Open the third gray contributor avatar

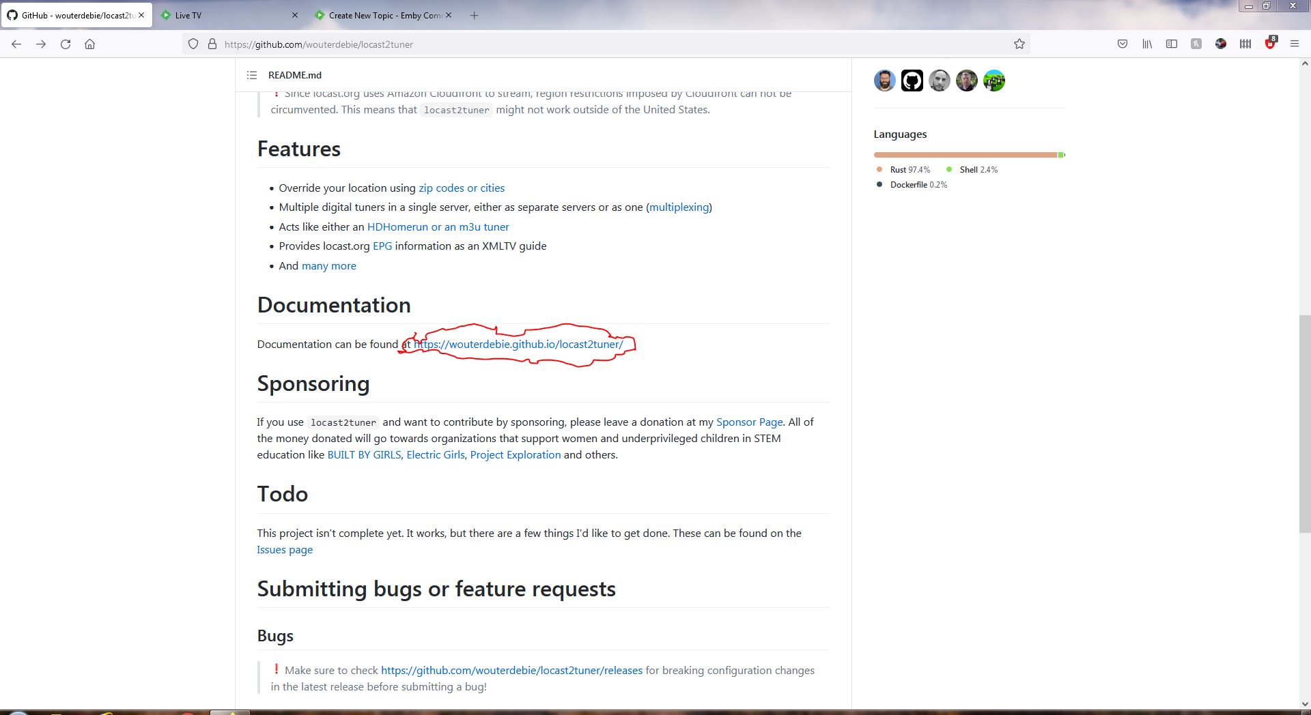click(x=939, y=81)
